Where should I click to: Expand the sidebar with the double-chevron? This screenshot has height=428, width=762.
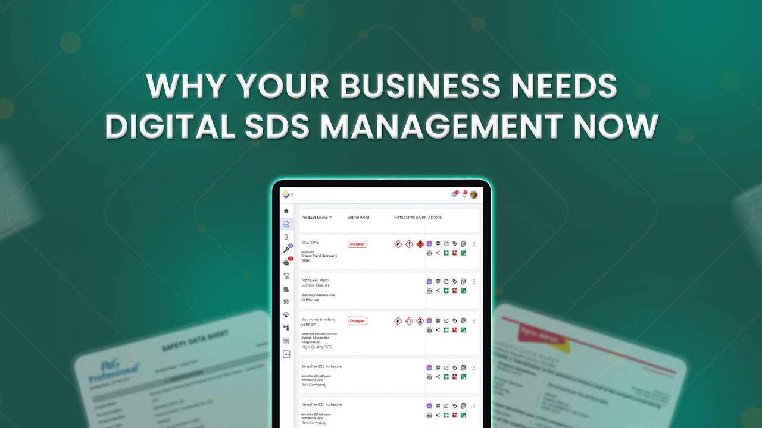[292, 194]
